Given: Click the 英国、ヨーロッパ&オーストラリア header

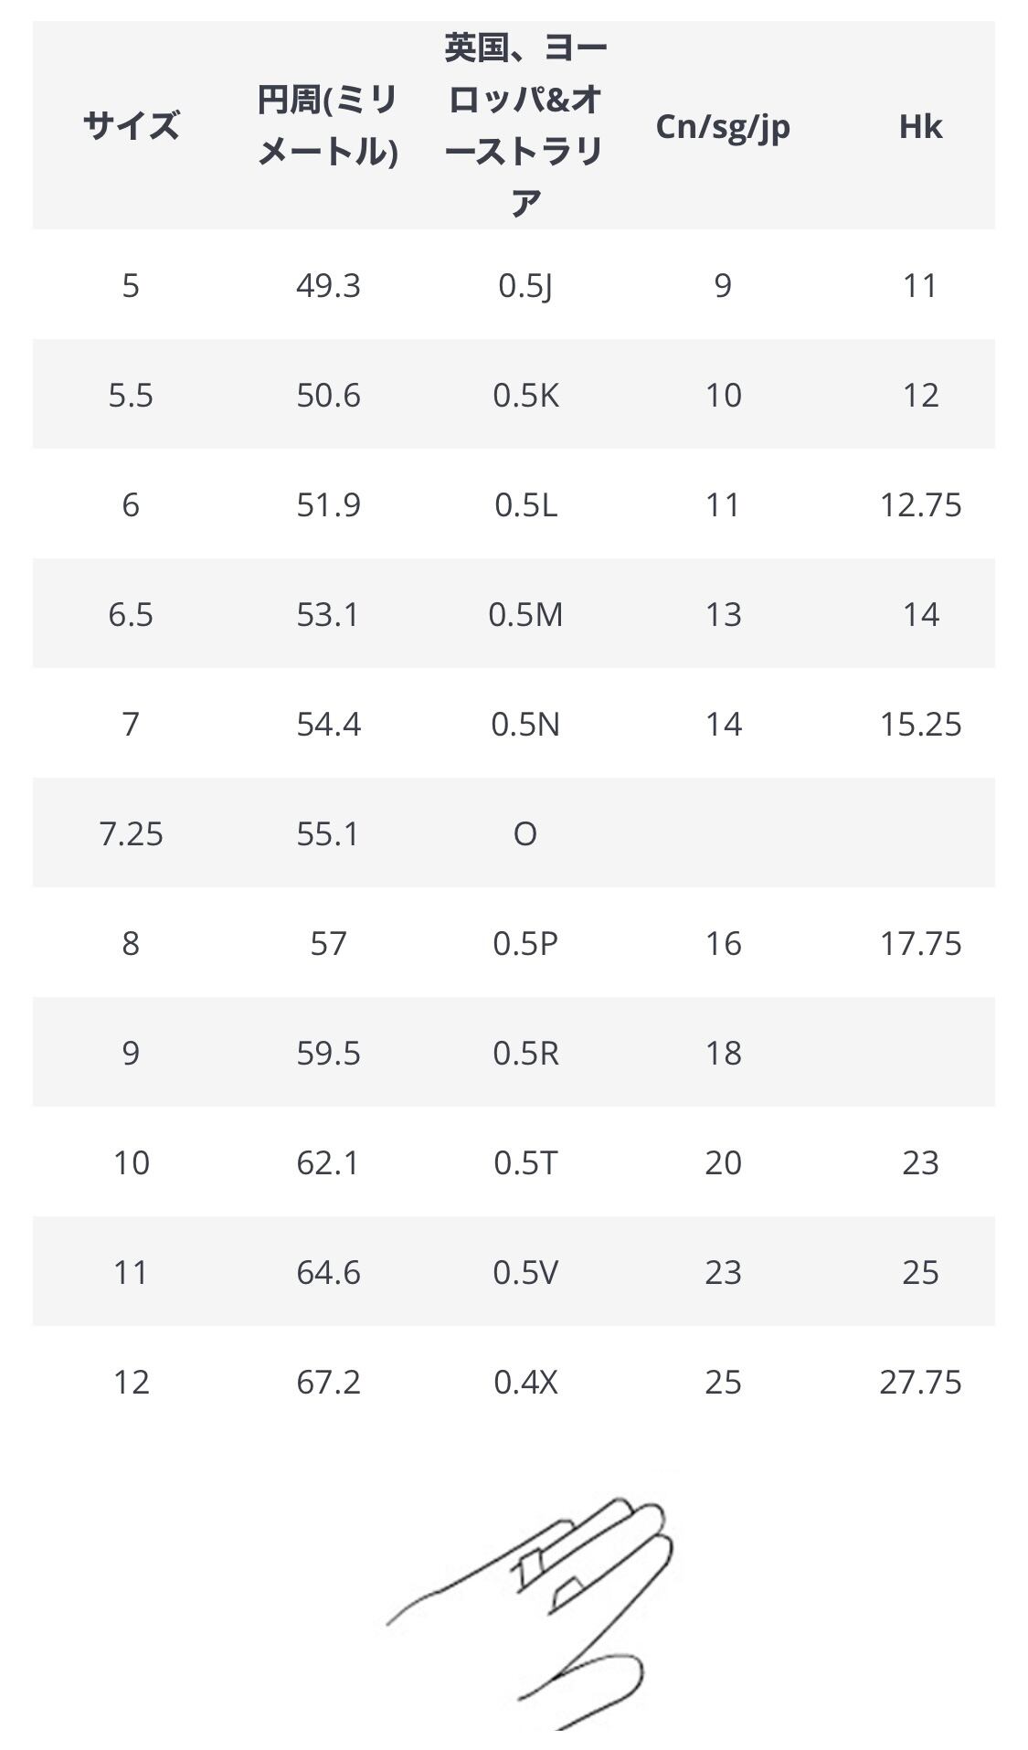Looking at the screenshot, I should [x=525, y=126].
